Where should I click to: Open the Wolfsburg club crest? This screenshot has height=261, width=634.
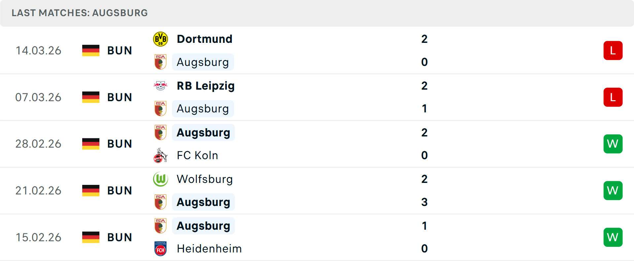160,179
